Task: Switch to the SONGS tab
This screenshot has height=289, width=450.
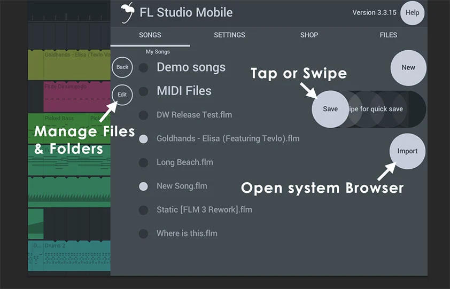Action: (150, 35)
